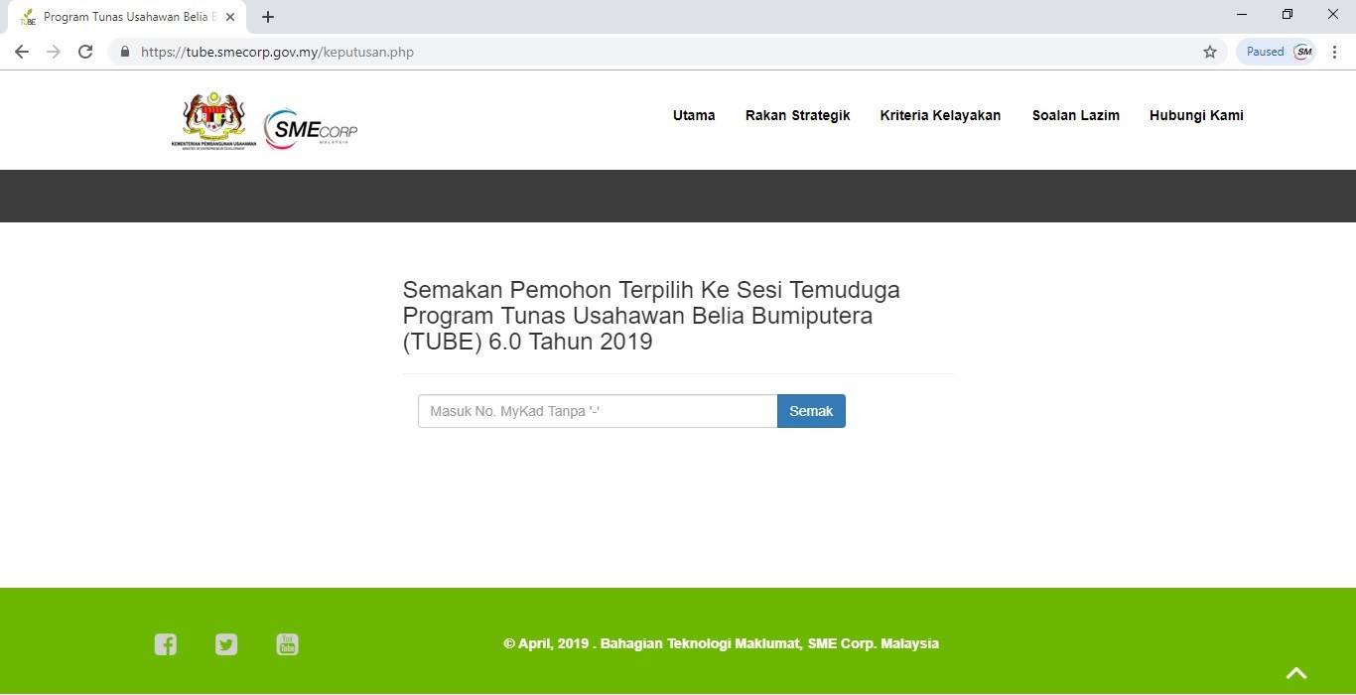1356x695 pixels.
Task: Open the Rakan Strategik menu item
Action: [798, 115]
